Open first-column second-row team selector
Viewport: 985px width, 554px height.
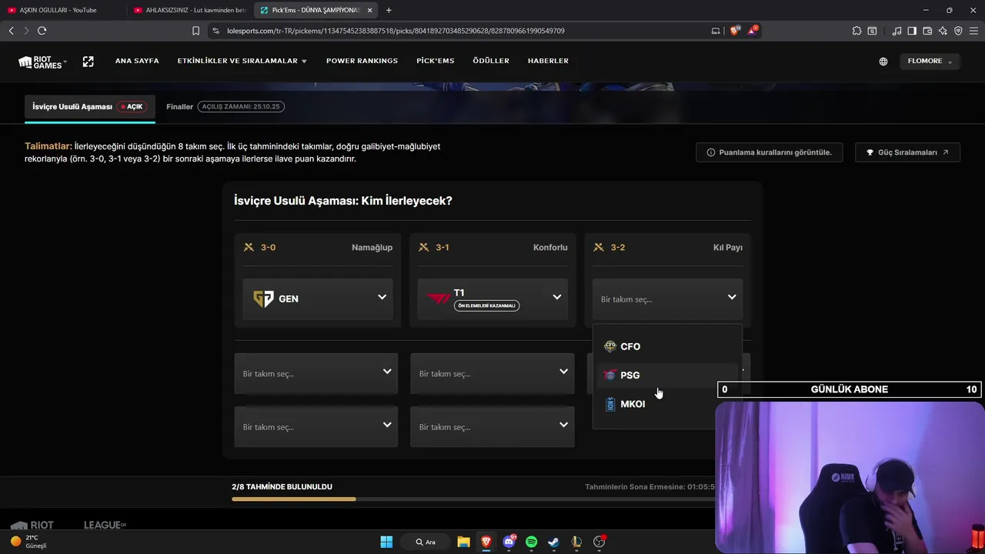(x=316, y=373)
